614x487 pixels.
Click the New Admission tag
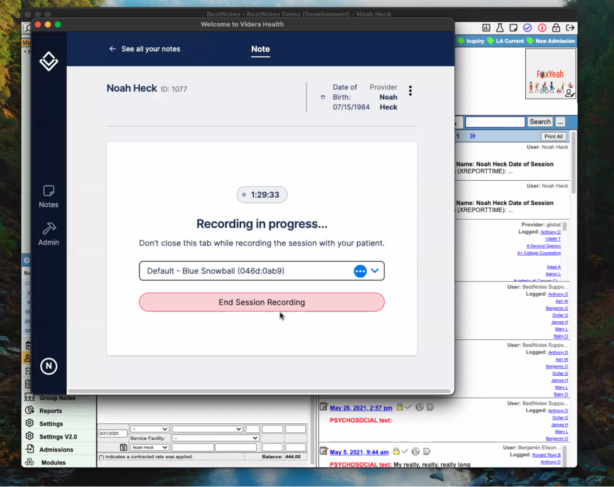[551, 41]
